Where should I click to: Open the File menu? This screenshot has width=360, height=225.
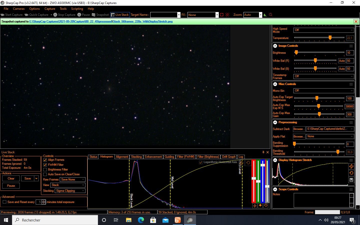click(x=6, y=8)
